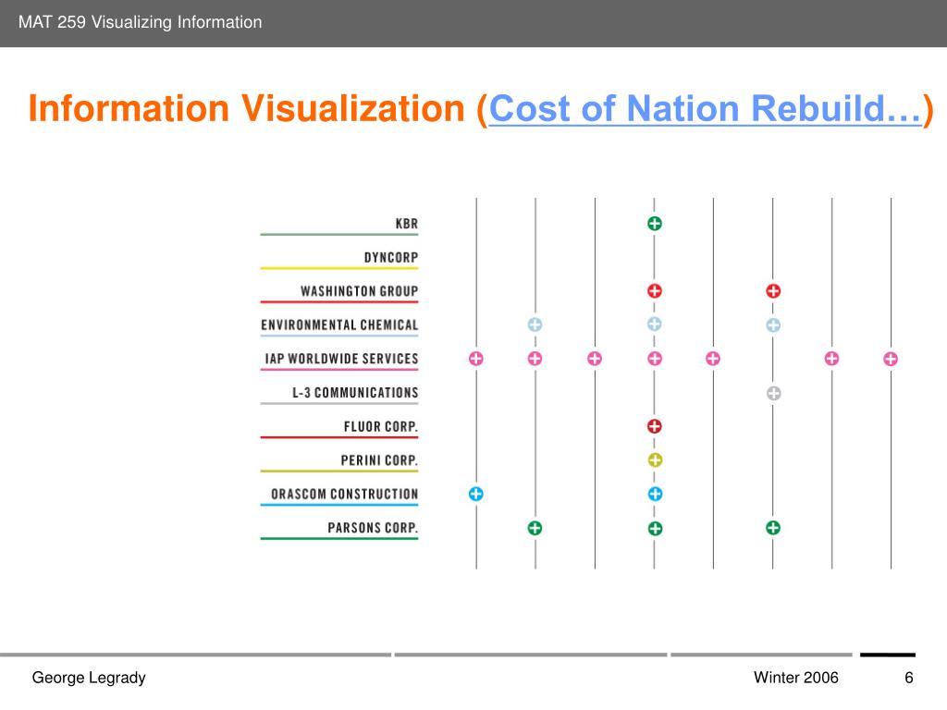The height and width of the screenshot is (710, 947).
Task: Click the slide number "6" in the footer
Action: (x=908, y=678)
